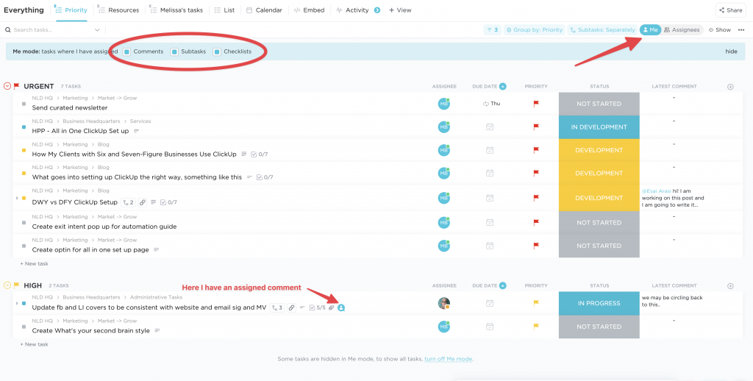
Task: Open latest comment mentioning @Esai Arasi
Action: coord(672,198)
